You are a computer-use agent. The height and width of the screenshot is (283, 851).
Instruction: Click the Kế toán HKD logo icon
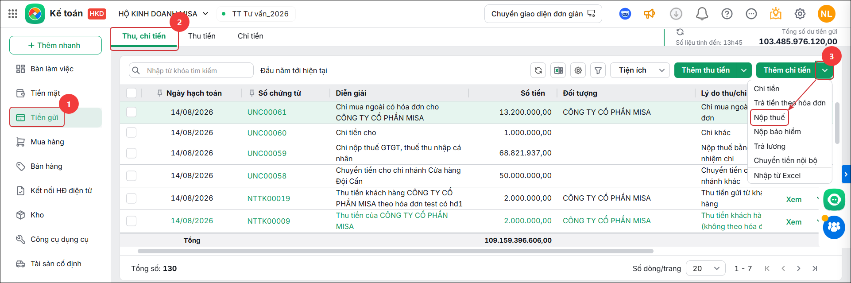[x=35, y=14]
